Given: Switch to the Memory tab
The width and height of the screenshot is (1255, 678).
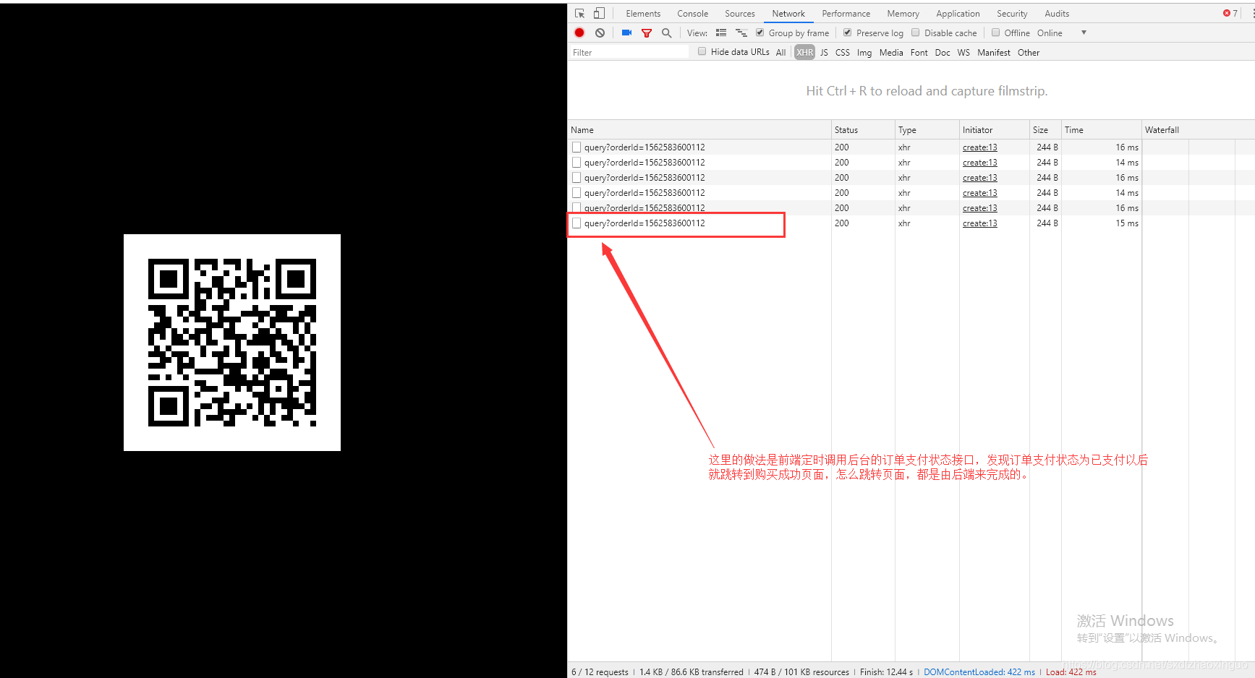Looking at the screenshot, I should coord(903,14).
